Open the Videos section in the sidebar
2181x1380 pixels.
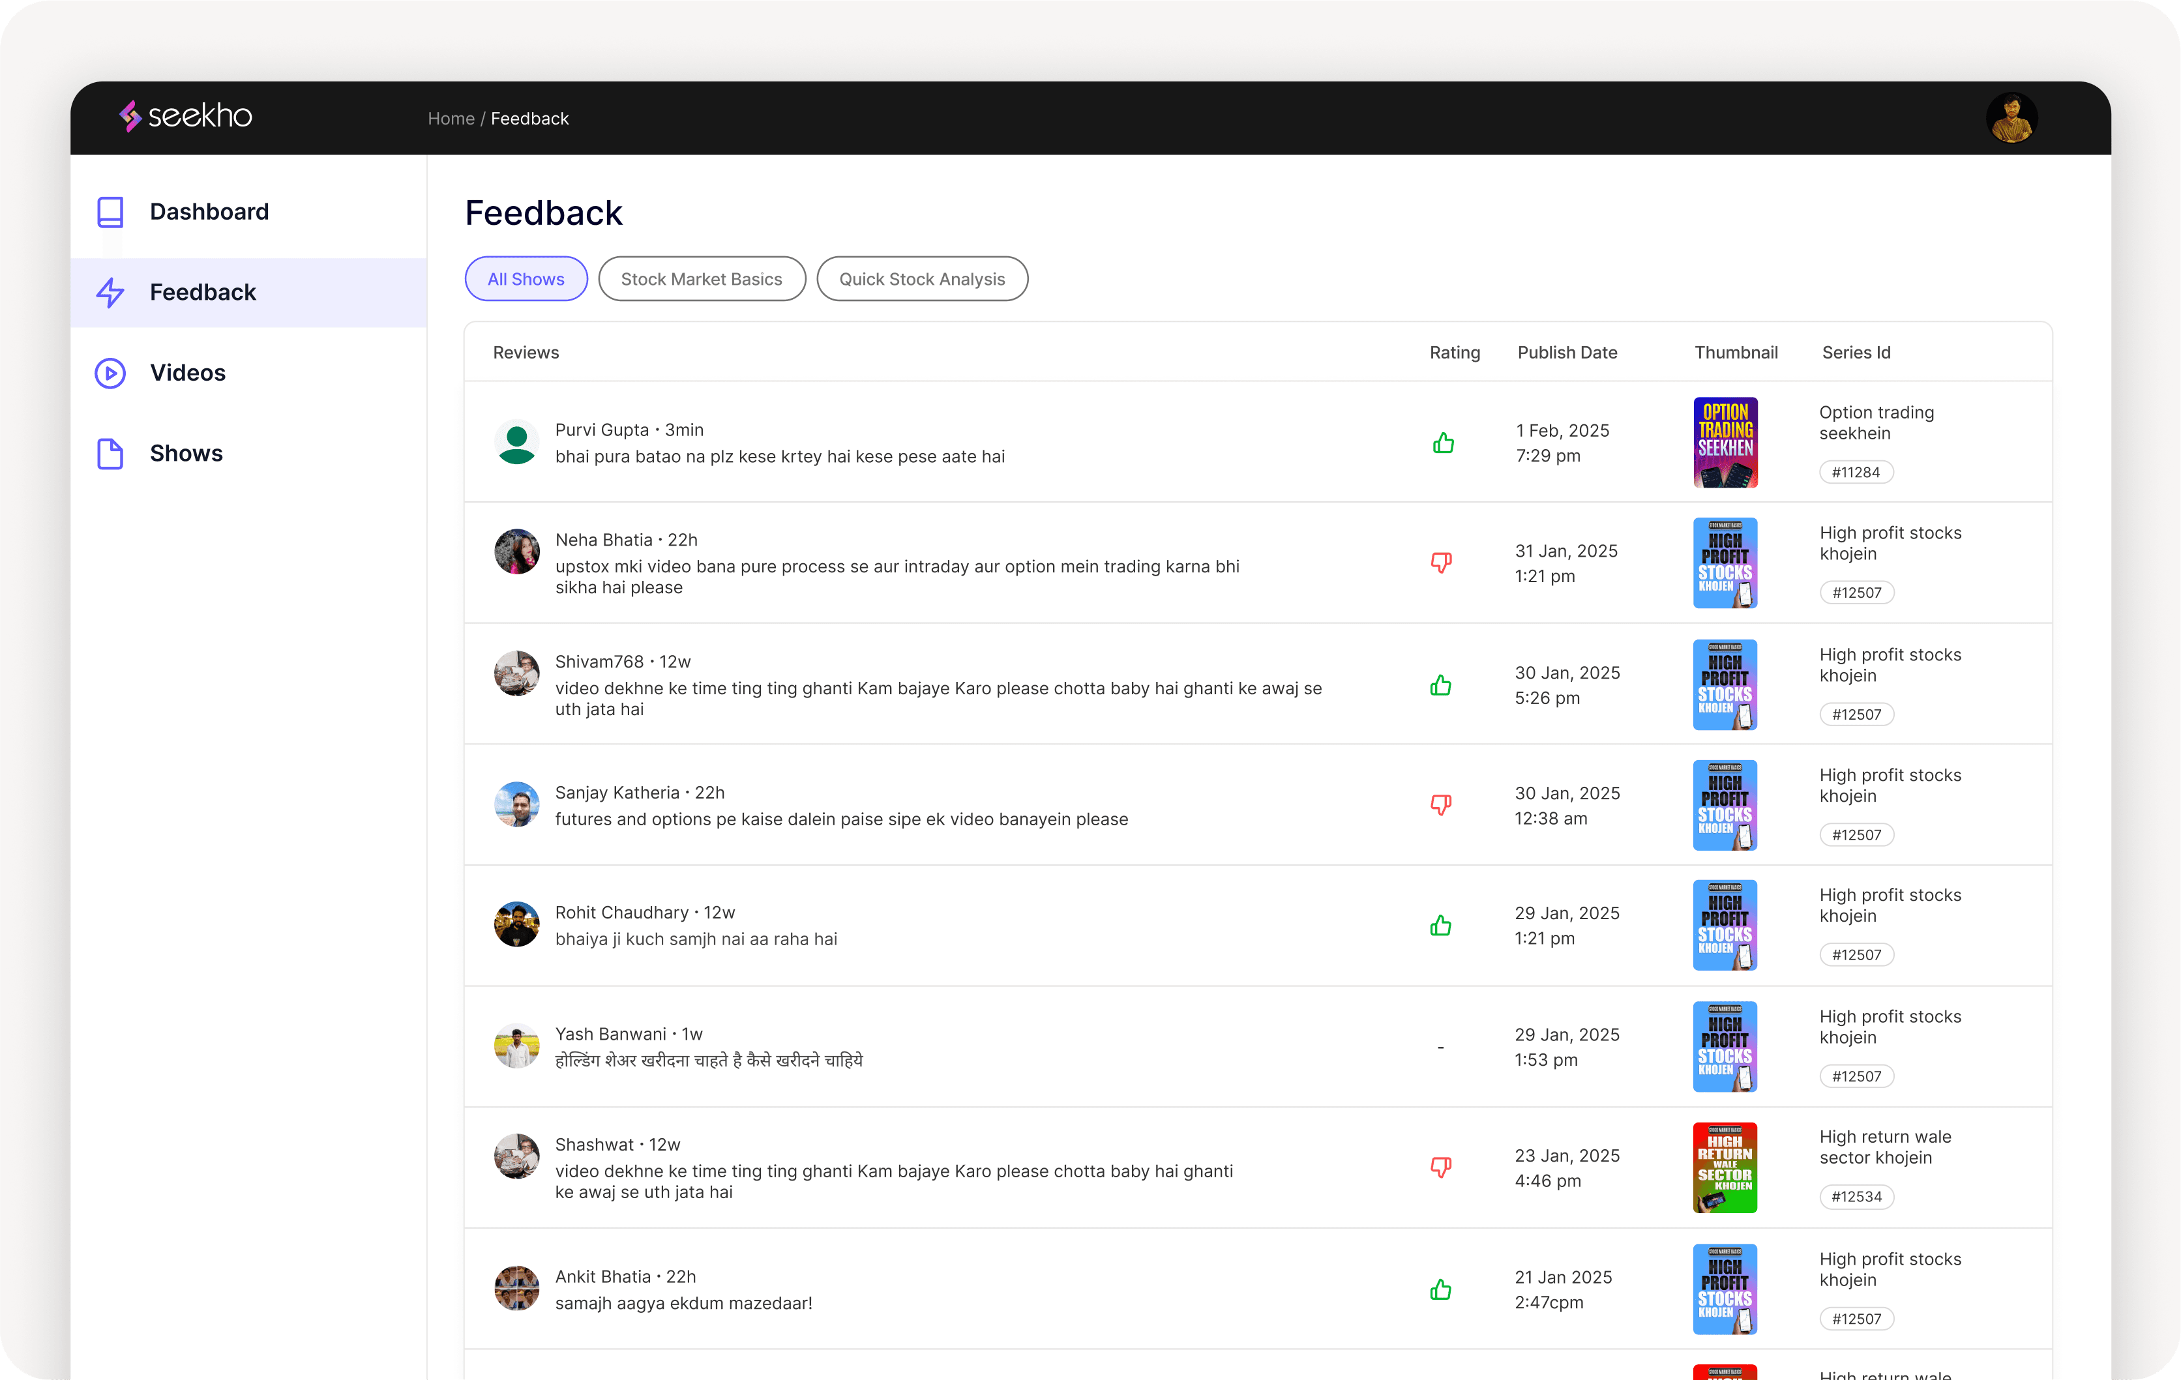click(188, 373)
